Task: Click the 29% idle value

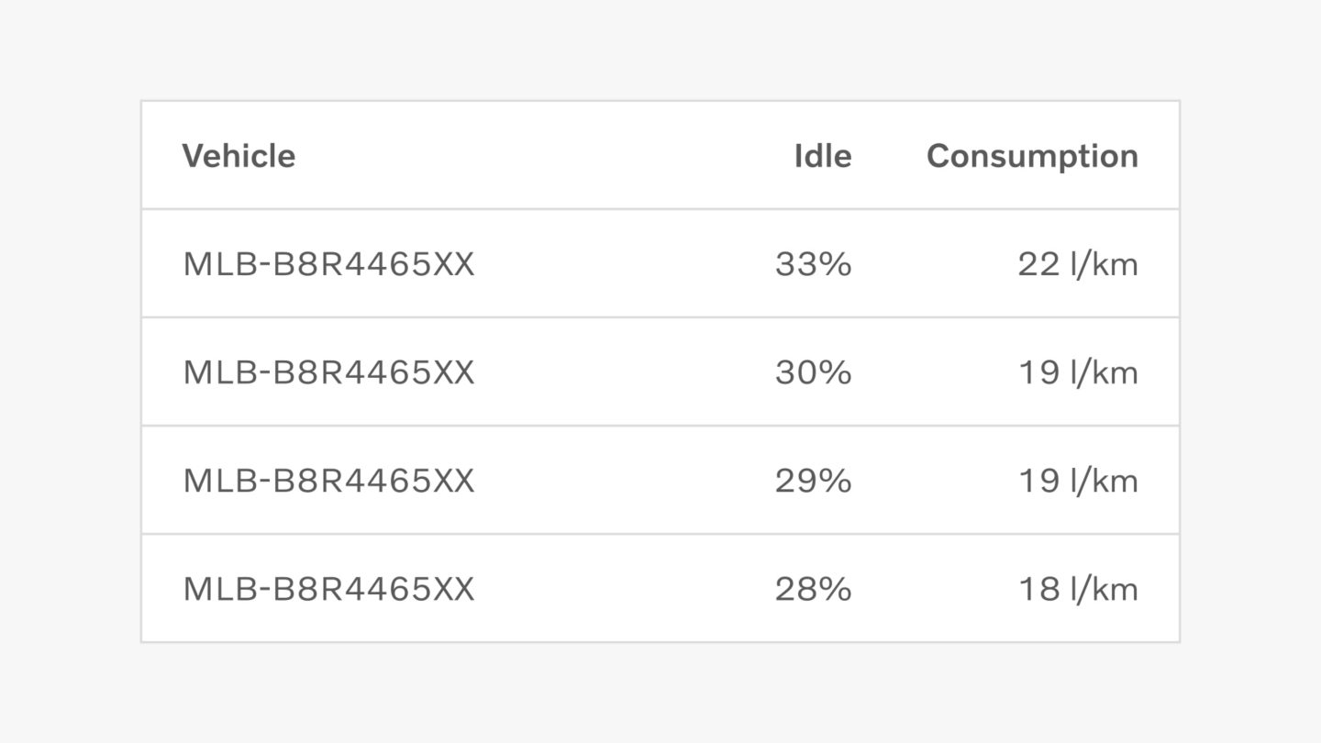Action: [813, 482]
